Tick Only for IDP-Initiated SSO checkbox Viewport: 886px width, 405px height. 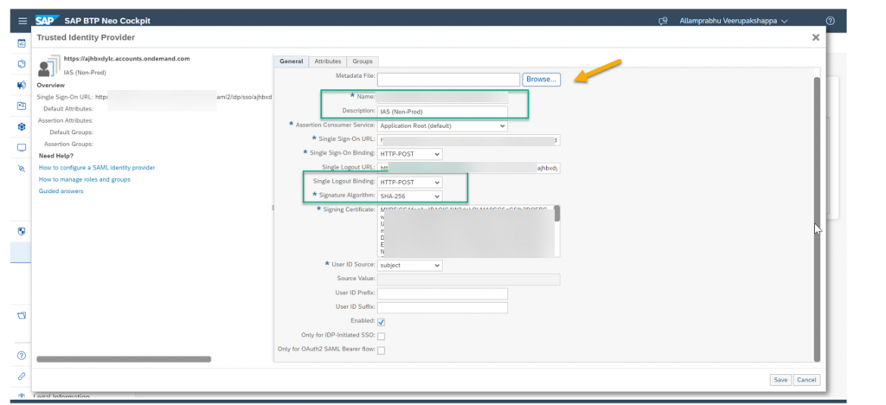tap(381, 336)
